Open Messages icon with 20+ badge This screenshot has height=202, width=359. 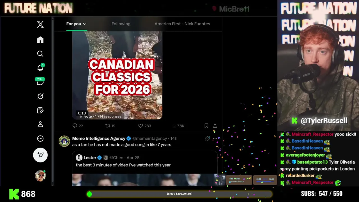coord(40,81)
